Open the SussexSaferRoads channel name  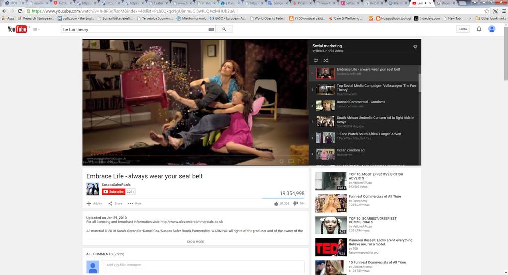coord(116,185)
